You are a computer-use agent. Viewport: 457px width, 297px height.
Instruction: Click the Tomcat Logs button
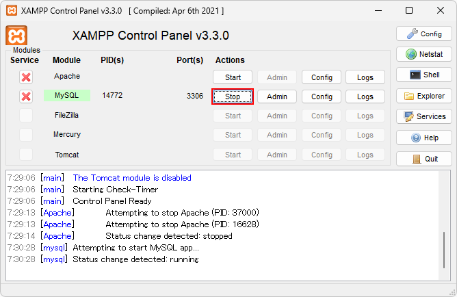point(365,155)
